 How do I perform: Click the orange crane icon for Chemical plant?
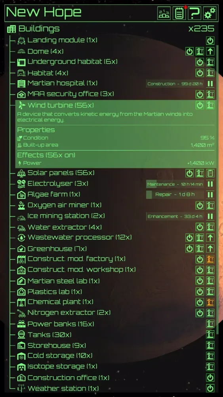coord(210,302)
